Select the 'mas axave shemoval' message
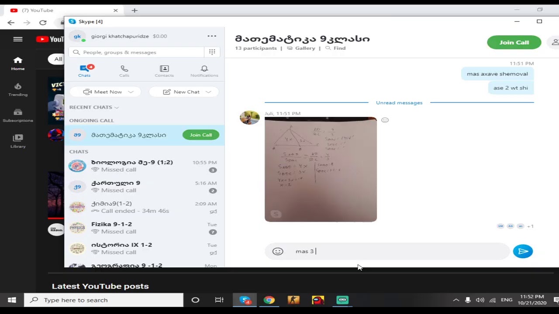This screenshot has width=559, height=314. 497,74
